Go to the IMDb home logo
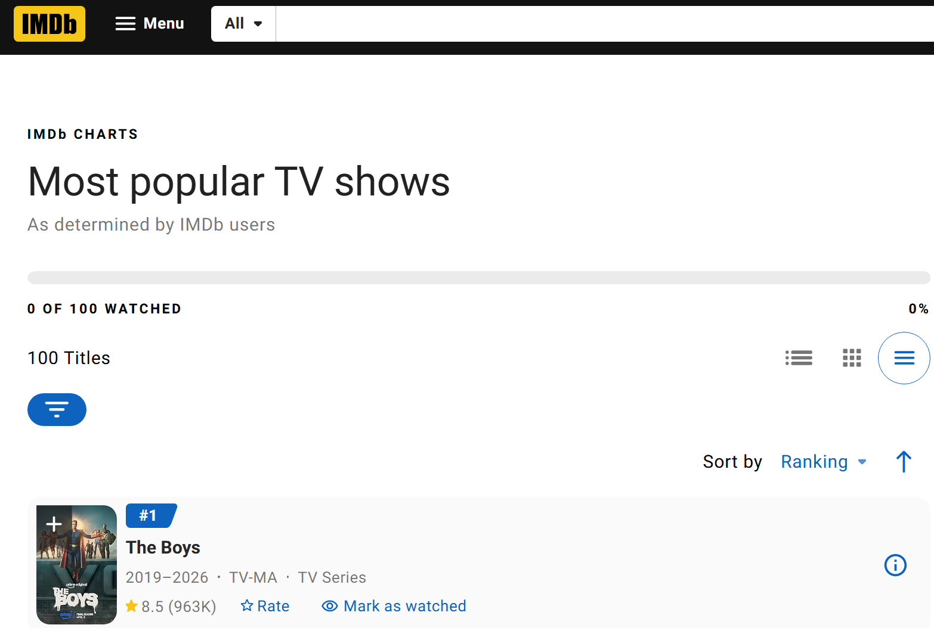This screenshot has height=628, width=934. [50, 24]
